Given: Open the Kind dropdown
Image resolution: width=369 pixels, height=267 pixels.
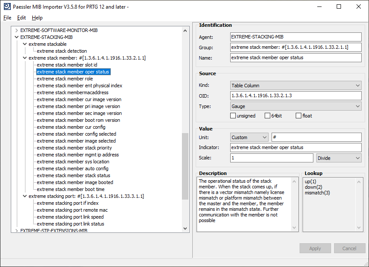Looking at the screenshot, I should point(296,86).
